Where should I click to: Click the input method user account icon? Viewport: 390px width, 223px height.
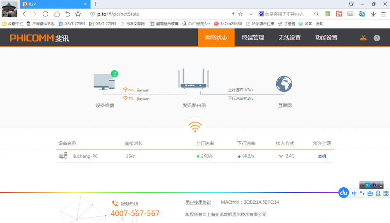pyautogui.click(x=378, y=193)
